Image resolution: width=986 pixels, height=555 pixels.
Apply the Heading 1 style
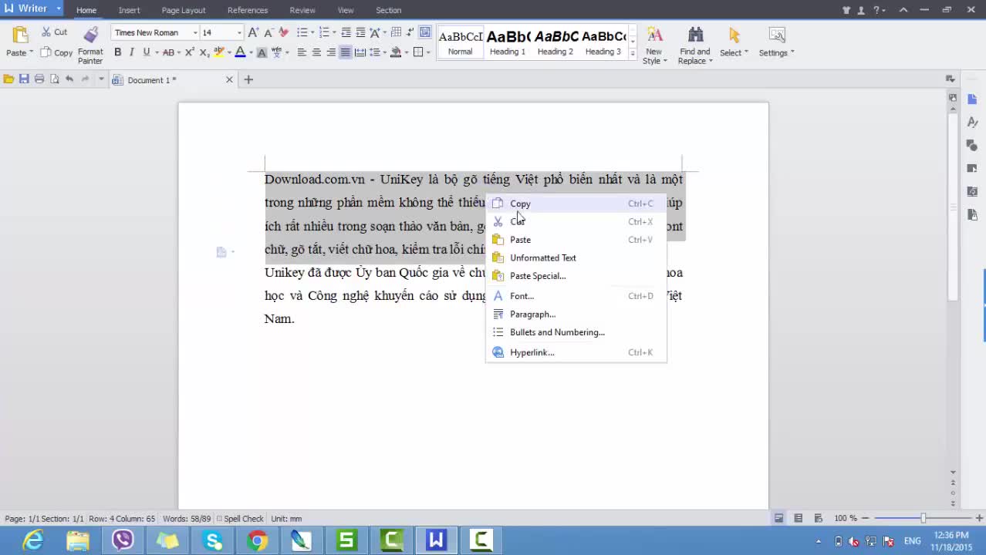(x=508, y=42)
